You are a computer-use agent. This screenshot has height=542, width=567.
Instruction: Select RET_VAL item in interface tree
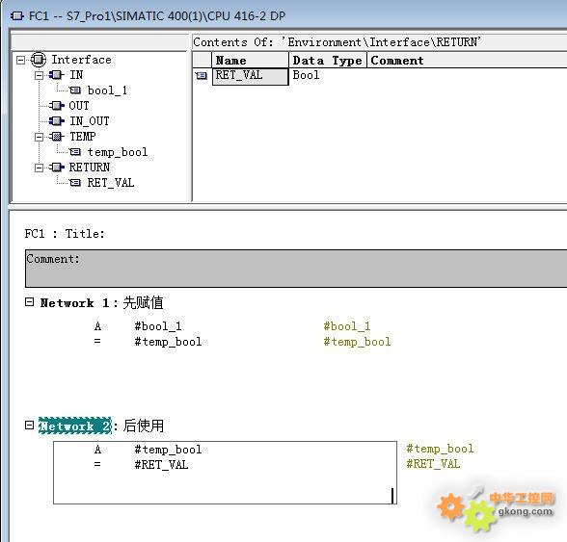coord(111,183)
